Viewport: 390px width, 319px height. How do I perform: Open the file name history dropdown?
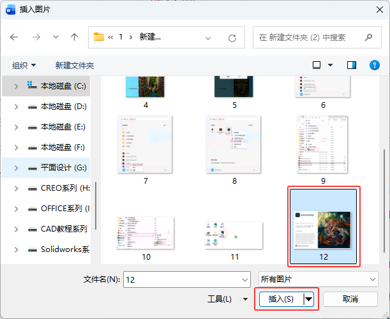coord(245,280)
